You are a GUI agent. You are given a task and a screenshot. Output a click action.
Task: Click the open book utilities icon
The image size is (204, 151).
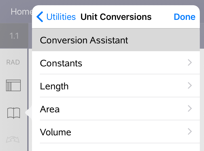point(14,113)
